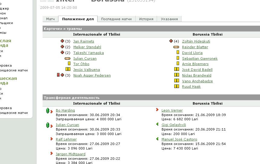Click injury cross icon beside Zoltán Hidegkuti
260x164 pixels.
(171, 41)
